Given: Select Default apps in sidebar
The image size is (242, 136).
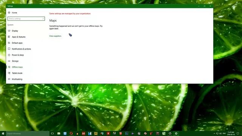Looking at the screenshot, I should 17,43.
